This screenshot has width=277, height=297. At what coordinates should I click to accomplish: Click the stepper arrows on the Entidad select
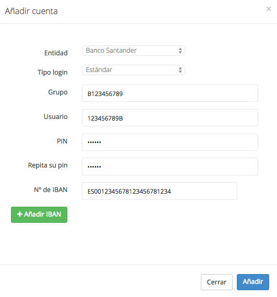coord(180,51)
